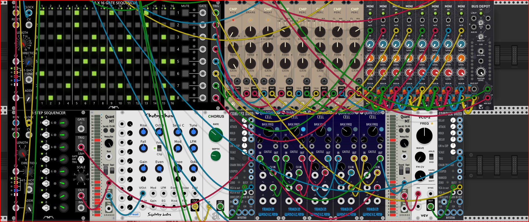Toggle the HARD/SOFT sync switch on VCO-2
529x222 pixels.
pos(431,175)
